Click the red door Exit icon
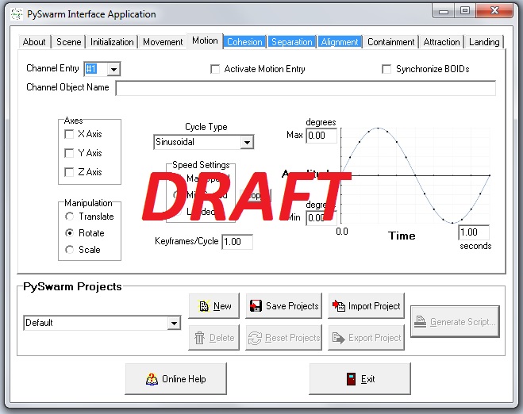 click(x=351, y=379)
